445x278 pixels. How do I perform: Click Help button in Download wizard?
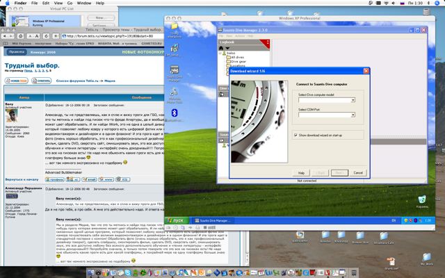[301, 173]
